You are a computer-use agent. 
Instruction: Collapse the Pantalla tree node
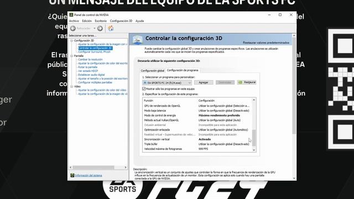coord(71,56)
